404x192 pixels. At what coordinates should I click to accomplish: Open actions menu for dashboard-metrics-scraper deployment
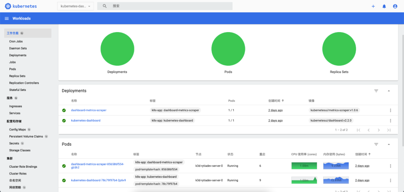click(x=390, y=110)
